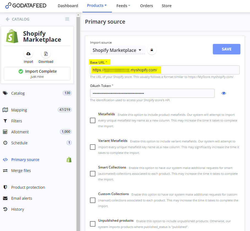The height and width of the screenshot is (231, 250).
Task: Open the Store tab
Action: 167,6
